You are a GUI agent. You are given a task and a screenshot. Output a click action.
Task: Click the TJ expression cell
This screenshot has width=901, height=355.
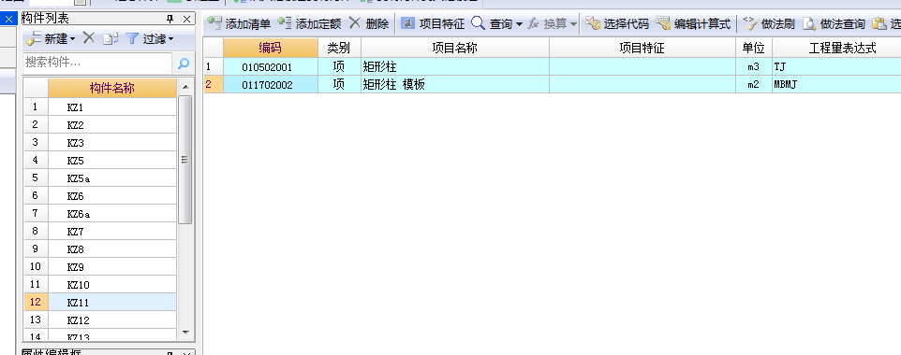[836, 66]
